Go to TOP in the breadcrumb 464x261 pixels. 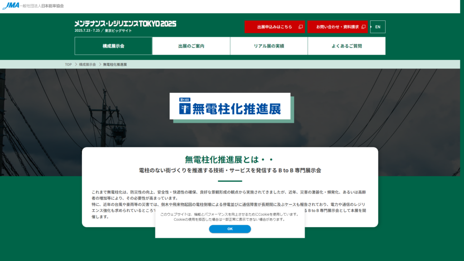(x=68, y=64)
